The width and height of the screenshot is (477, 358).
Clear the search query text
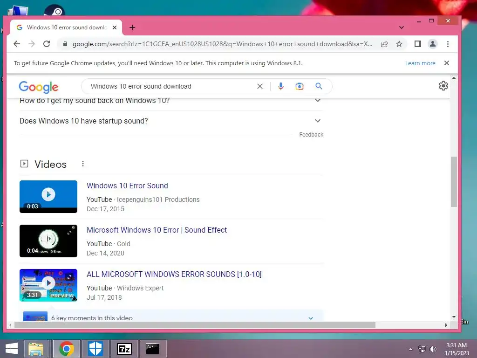pyautogui.click(x=260, y=86)
